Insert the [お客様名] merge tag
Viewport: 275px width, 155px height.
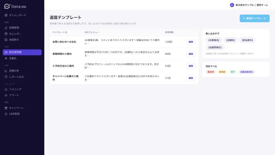tap(214, 40)
